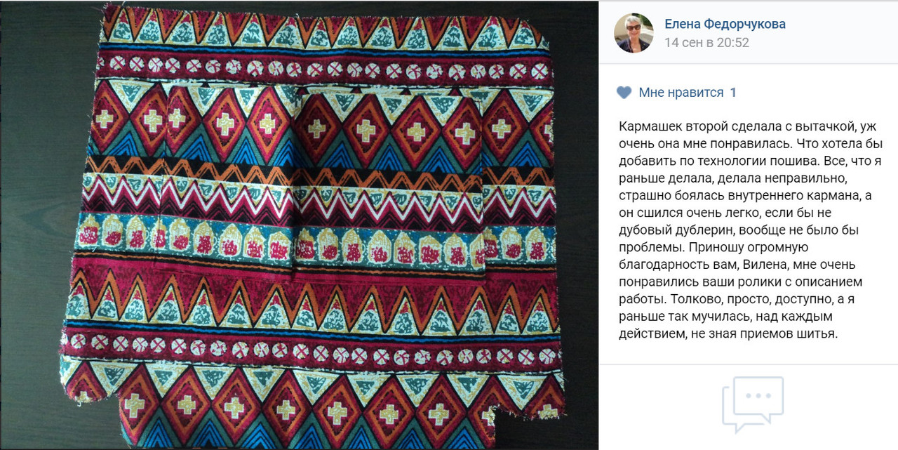This screenshot has height=450, width=898.
Task: Click the top triangle border row of fabric
Action: point(324,29)
